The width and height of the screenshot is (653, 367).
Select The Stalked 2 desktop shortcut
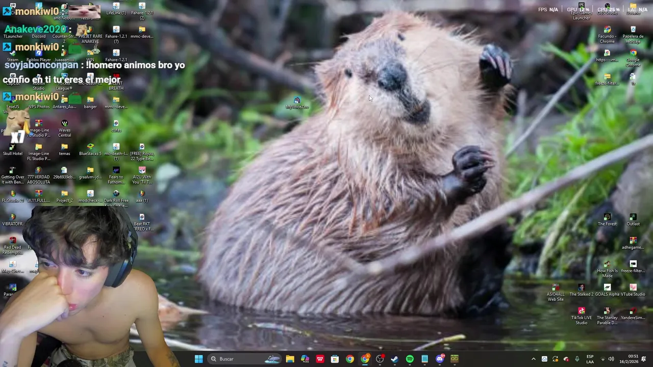click(581, 290)
